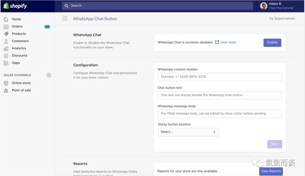Click the 'Titan Plus Extreme' store name

tap(281, 8)
